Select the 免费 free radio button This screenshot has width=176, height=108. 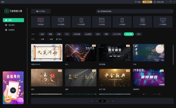pos(48,39)
